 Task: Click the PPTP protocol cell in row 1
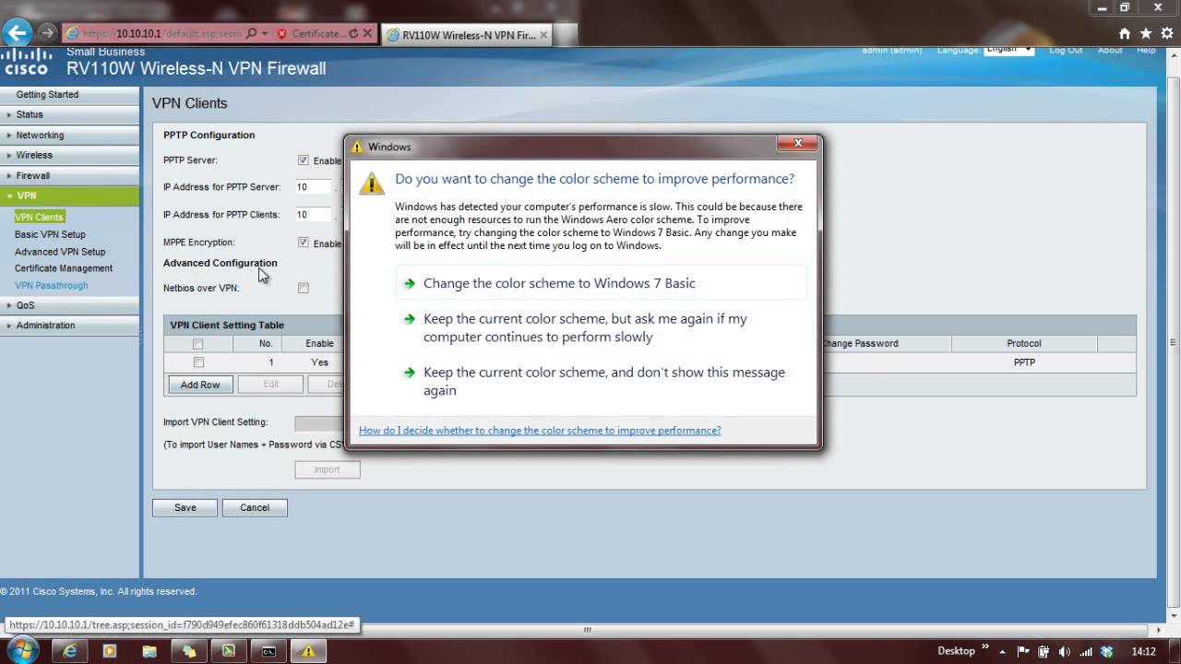click(x=1024, y=362)
